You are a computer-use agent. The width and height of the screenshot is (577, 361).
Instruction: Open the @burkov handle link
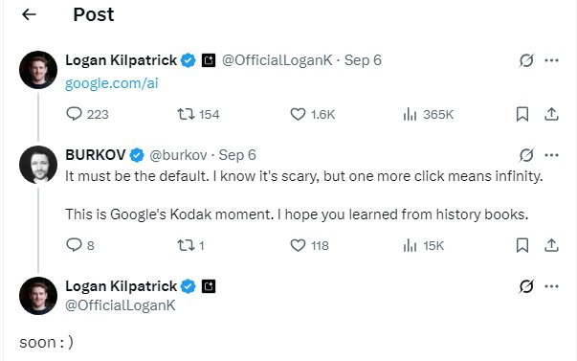click(x=178, y=155)
